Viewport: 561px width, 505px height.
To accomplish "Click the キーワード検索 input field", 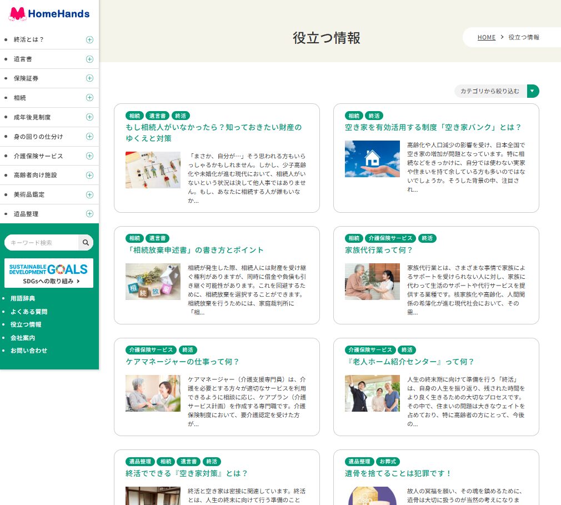I will point(41,243).
